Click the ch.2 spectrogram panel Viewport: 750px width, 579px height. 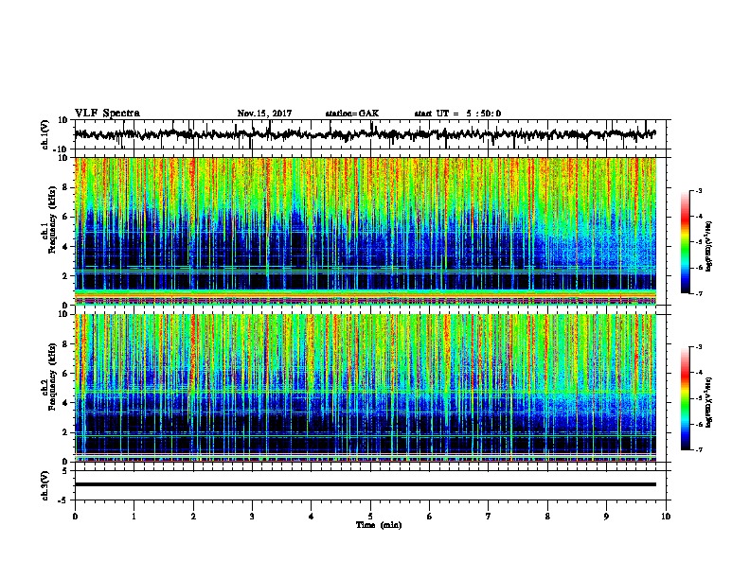(x=366, y=388)
